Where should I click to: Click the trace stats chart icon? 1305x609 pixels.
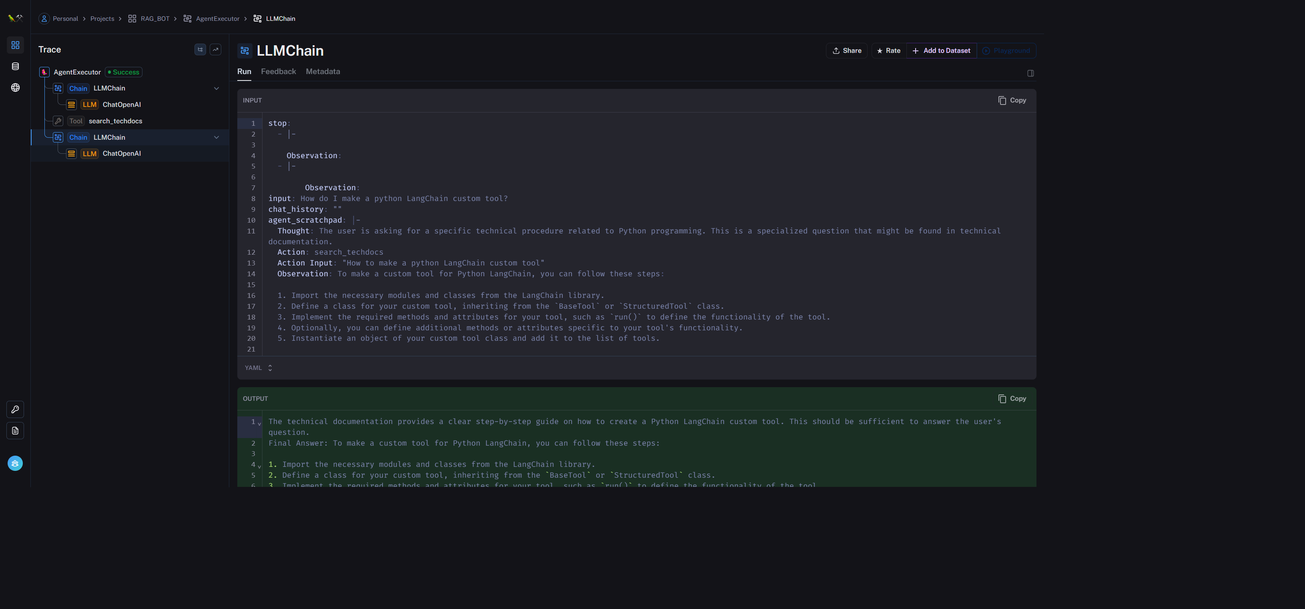(215, 50)
